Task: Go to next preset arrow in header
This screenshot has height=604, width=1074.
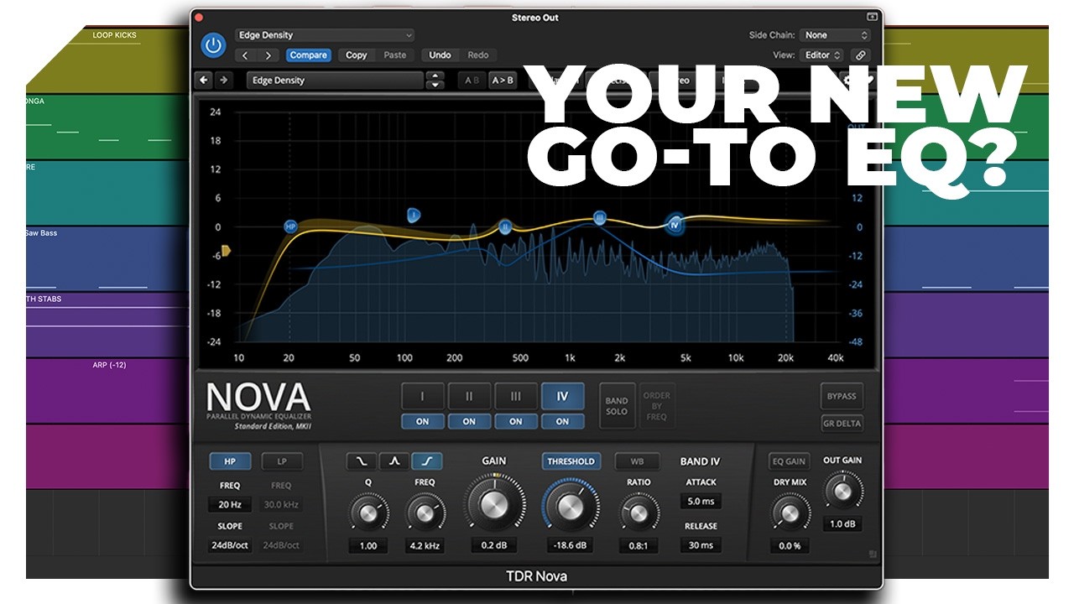Action: pyautogui.click(x=268, y=55)
